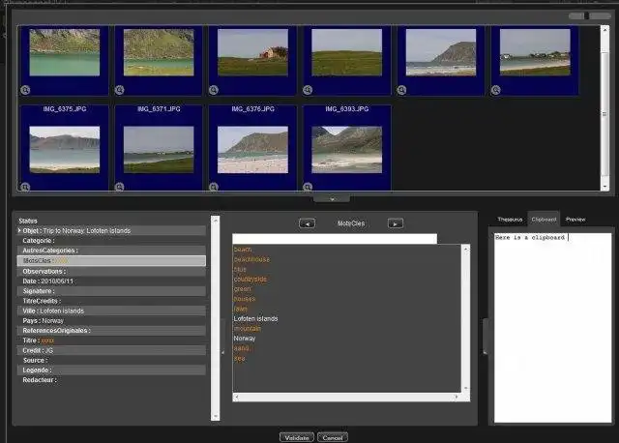
Task: Click the thumbnail panel scroll down arrow
Action: click(x=604, y=187)
